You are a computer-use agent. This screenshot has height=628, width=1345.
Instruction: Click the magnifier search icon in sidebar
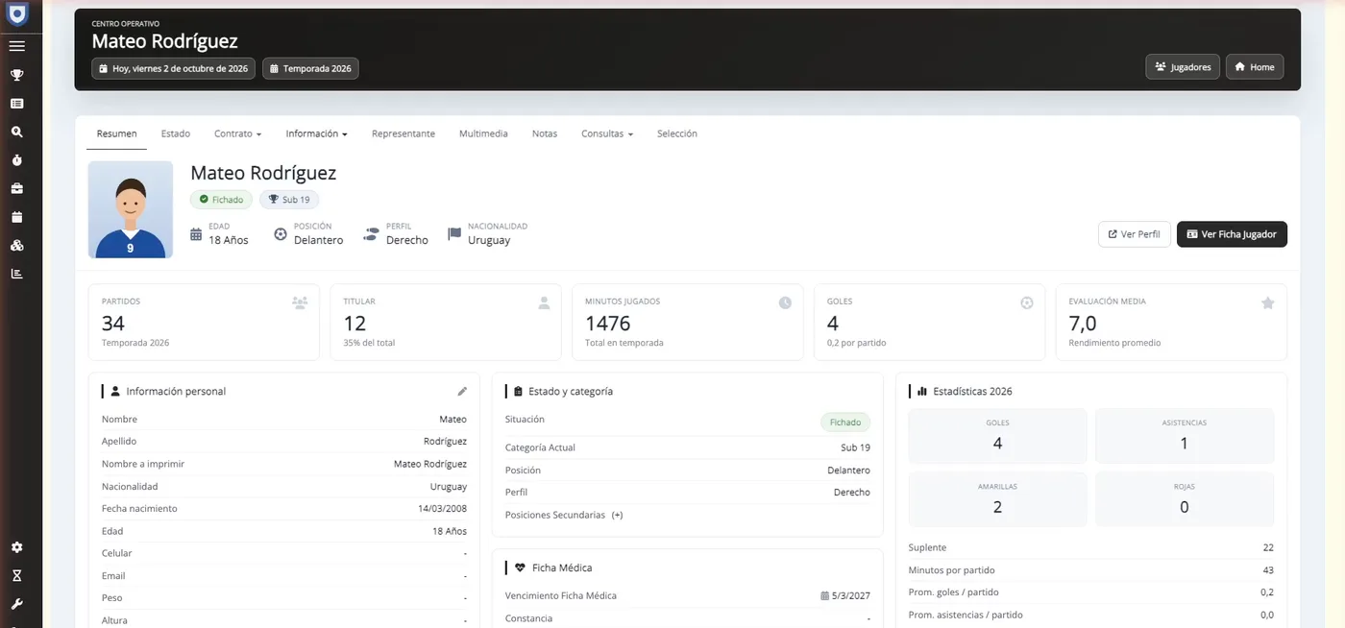pos(16,132)
